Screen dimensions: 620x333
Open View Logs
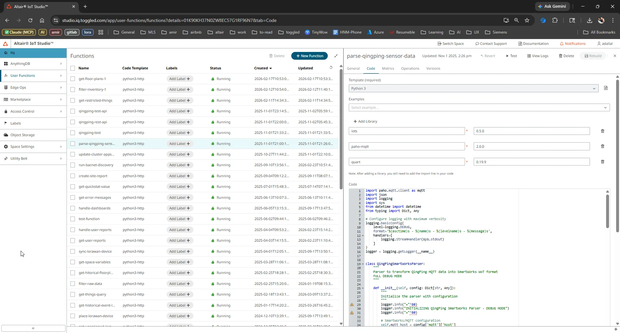coord(538,56)
